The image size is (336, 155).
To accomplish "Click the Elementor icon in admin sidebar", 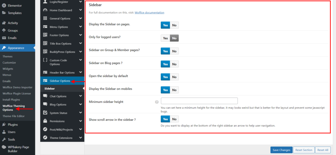I will (x=4, y=6).
